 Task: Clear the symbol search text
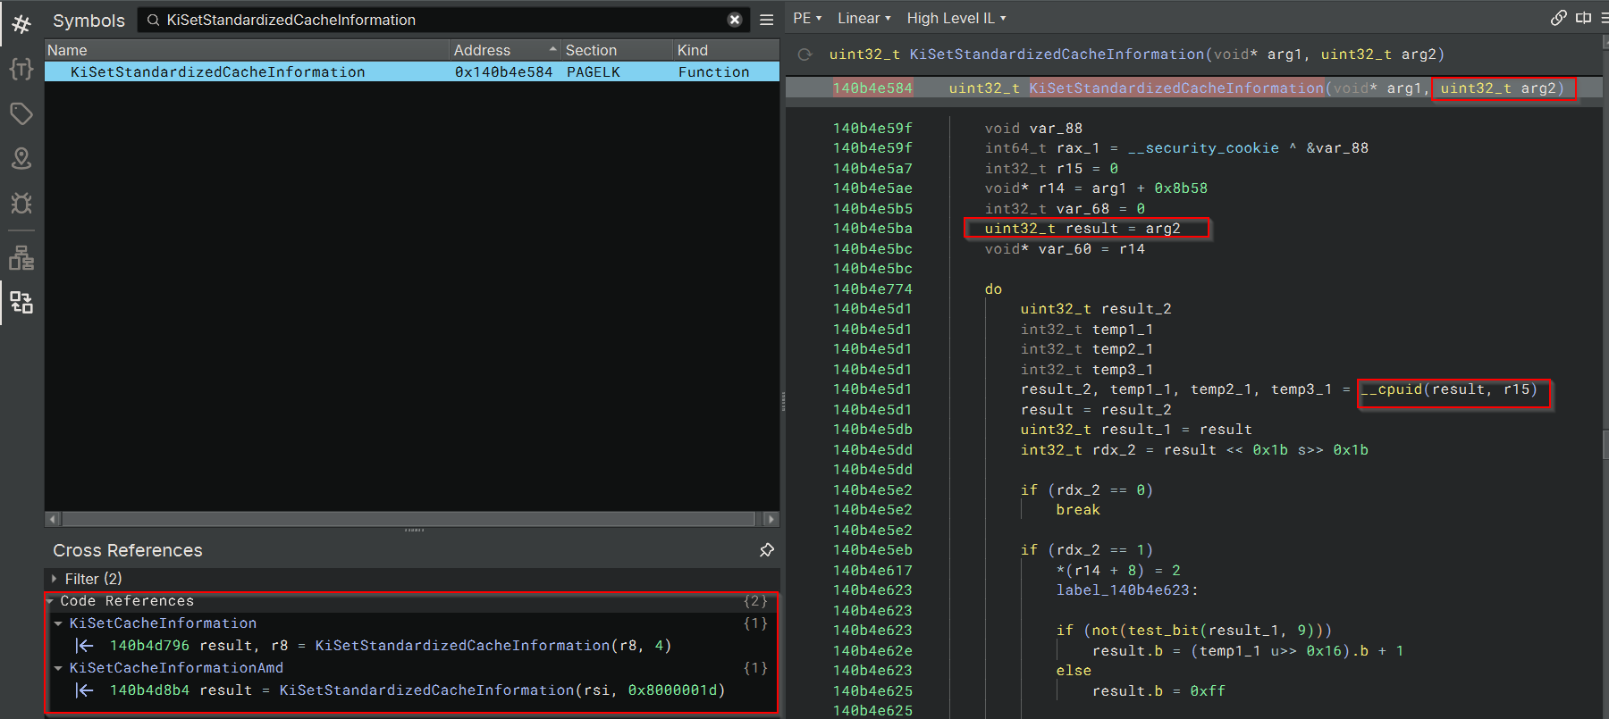734,20
